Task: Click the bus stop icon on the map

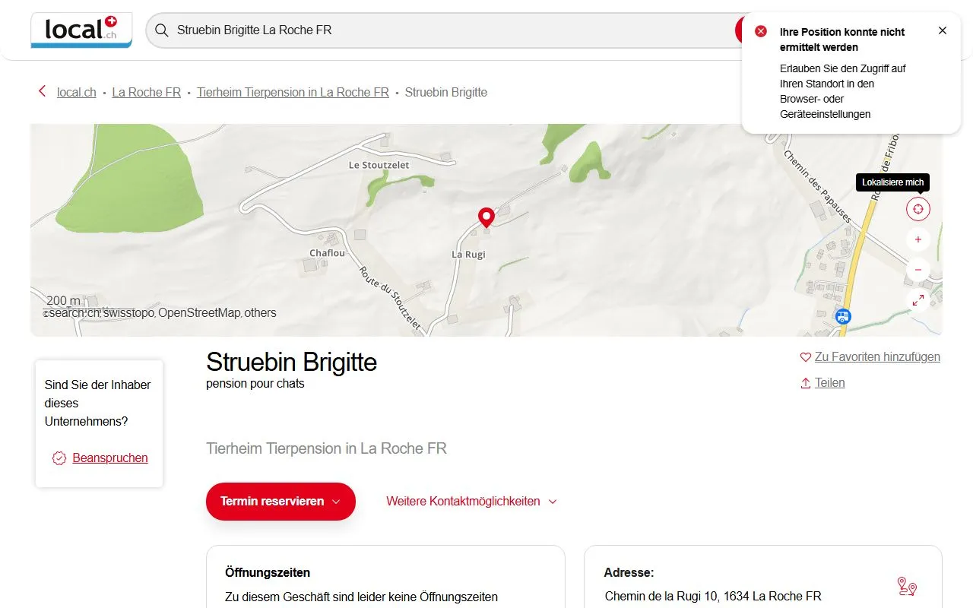Action: click(x=842, y=316)
